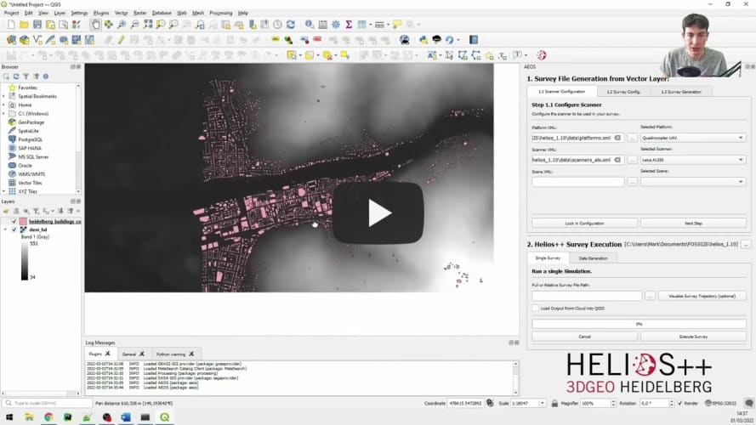Image resolution: width=756 pixels, height=425 pixels.
Task: Click the Scene XML input field
Action: [578, 182]
